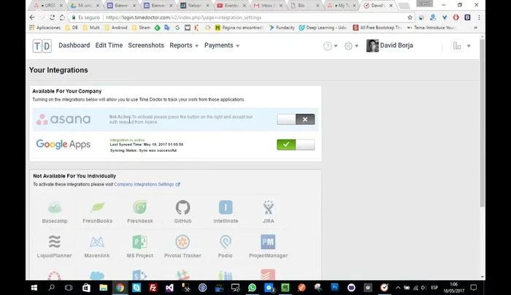Open the David Borja user menu
Screen dimensions: 511x295
click(x=390, y=45)
